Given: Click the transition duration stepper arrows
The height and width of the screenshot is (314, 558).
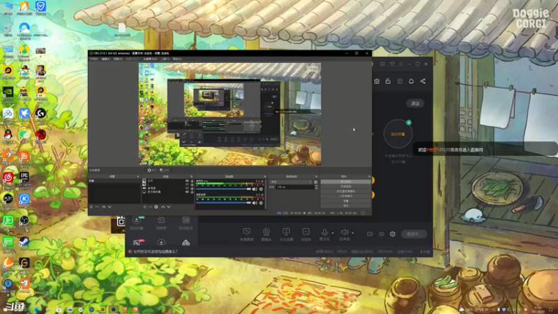Looking at the screenshot, I should 316,187.
